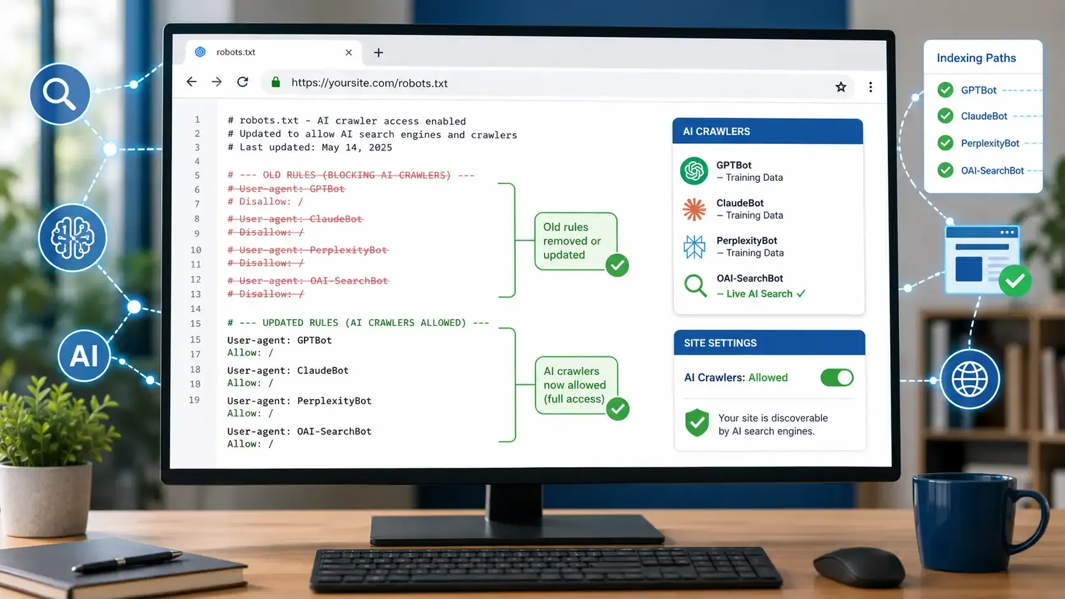Open the browser three-dot menu
Viewport: 1065px width, 599px height.
coord(871,87)
